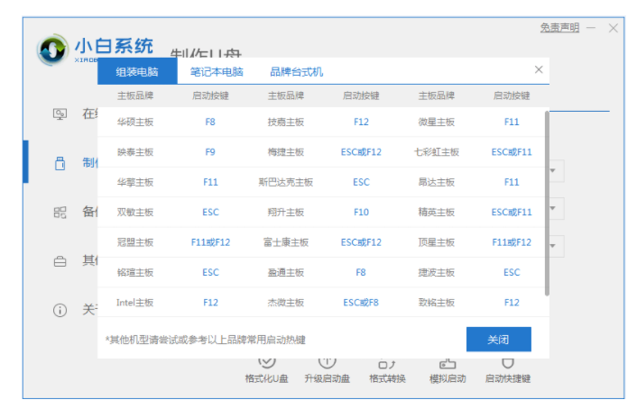
Task: Switch to the 笔记本电脑 tab
Action: pyautogui.click(x=216, y=72)
